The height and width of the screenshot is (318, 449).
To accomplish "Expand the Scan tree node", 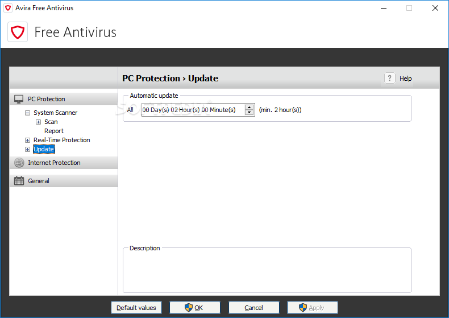I will coord(39,122).
